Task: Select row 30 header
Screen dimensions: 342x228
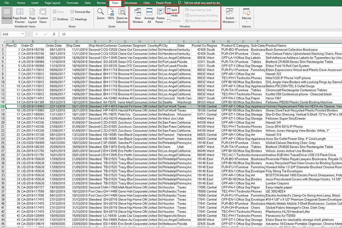Action: (3, 163)
